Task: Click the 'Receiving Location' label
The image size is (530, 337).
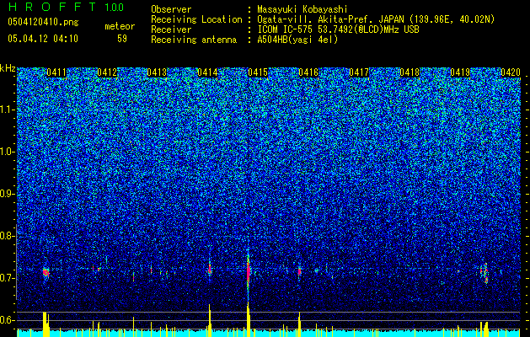Action: [x=196, y=19]
